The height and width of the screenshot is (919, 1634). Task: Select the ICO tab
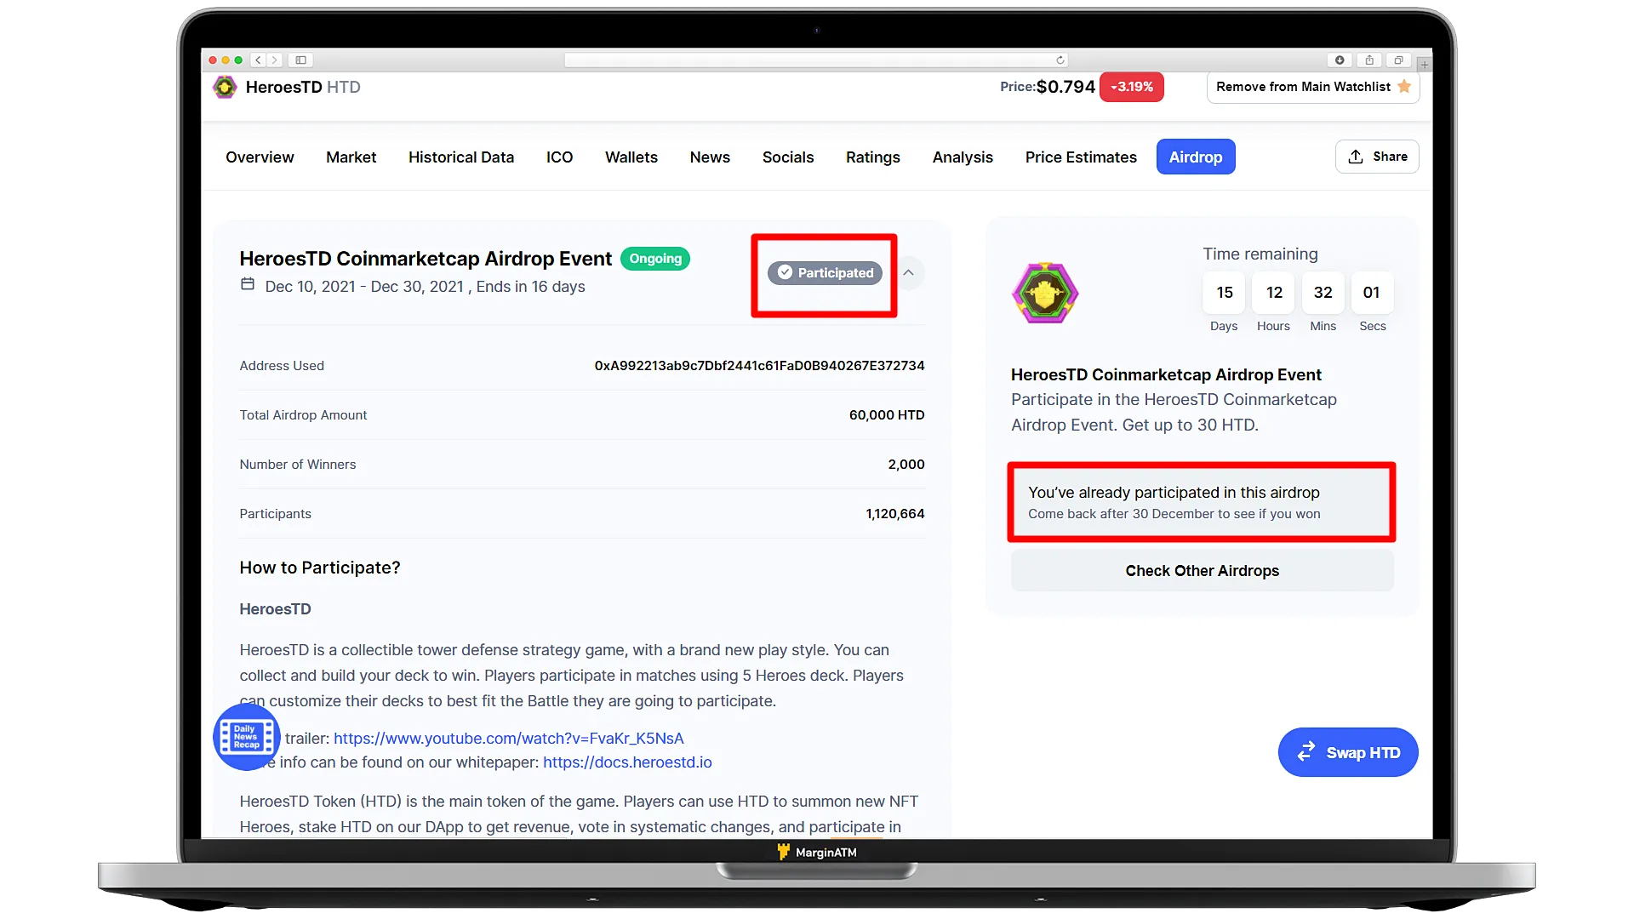pos(559,157)
